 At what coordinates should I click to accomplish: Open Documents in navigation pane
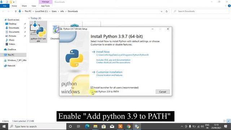point(14,32)
